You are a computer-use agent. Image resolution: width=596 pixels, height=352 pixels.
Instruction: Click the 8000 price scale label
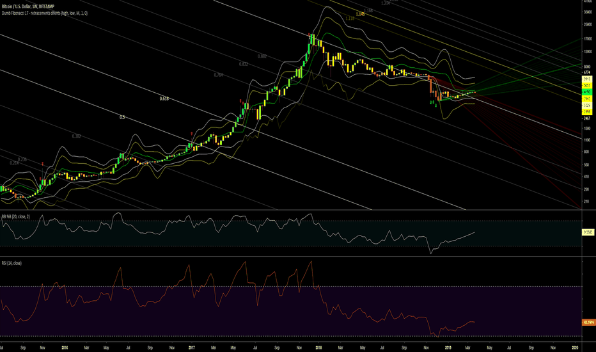(587, 67)
